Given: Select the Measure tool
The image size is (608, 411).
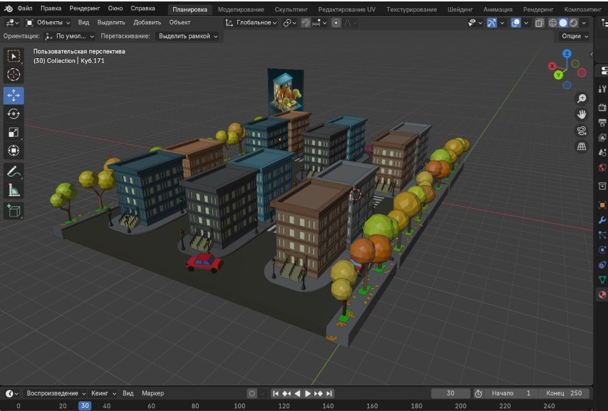Looking at the screenshot, I should click(x=13, y=190).
